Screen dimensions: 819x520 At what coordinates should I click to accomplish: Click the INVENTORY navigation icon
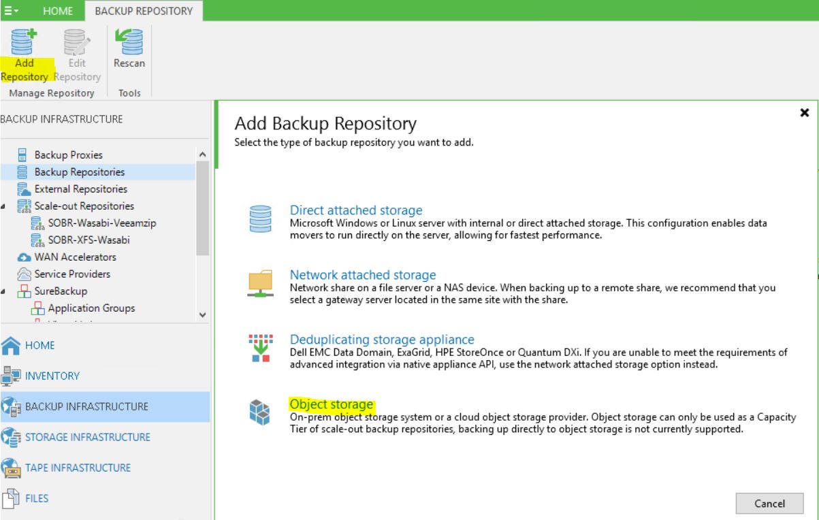coord(12,376)
